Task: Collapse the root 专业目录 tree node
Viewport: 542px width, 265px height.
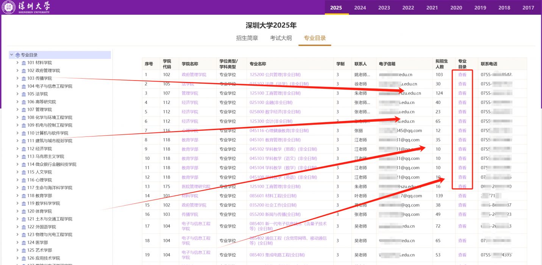Action: coord(11,55)
